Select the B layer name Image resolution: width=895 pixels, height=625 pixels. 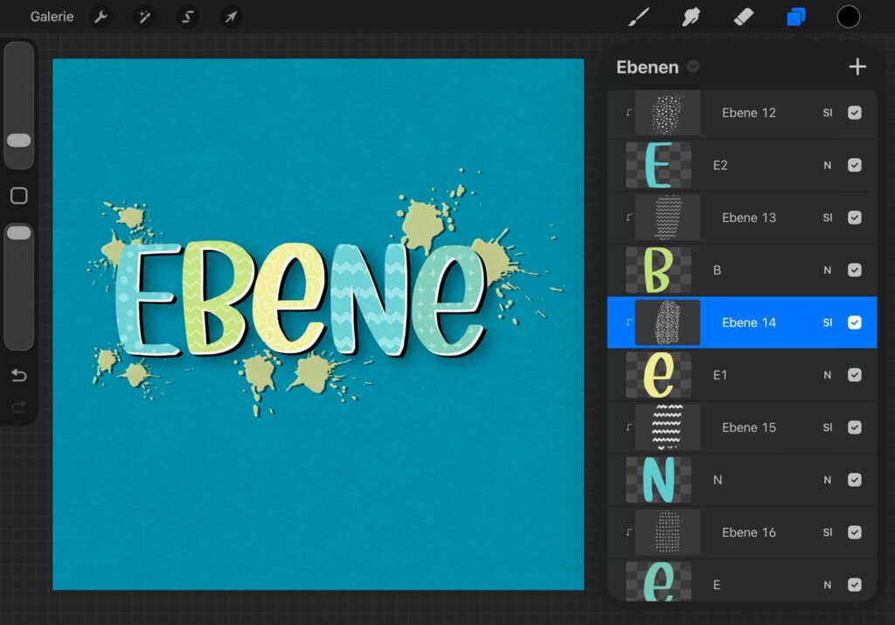pyautogui.click(x=717, y=271)
